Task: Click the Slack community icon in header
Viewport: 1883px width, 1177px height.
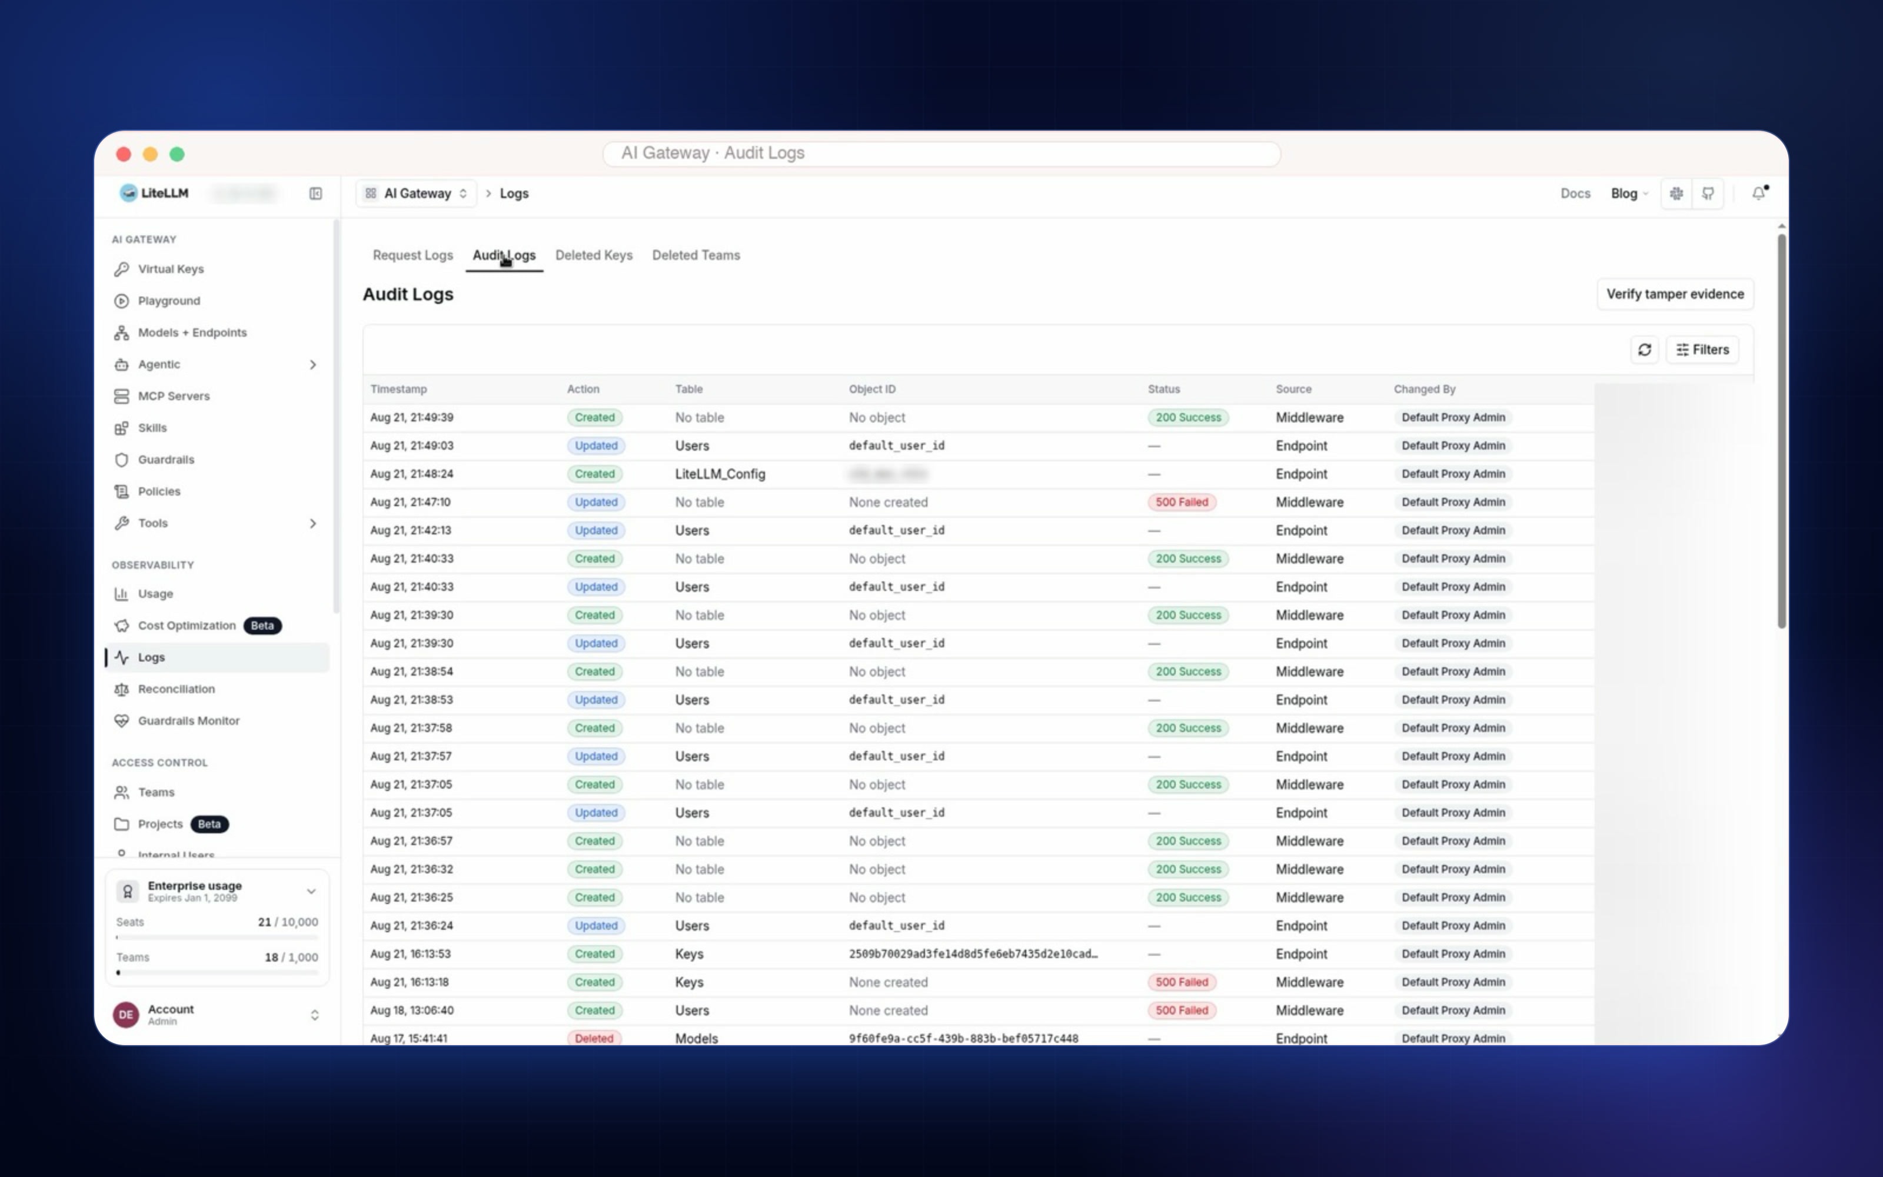Action: point(1676,193)
